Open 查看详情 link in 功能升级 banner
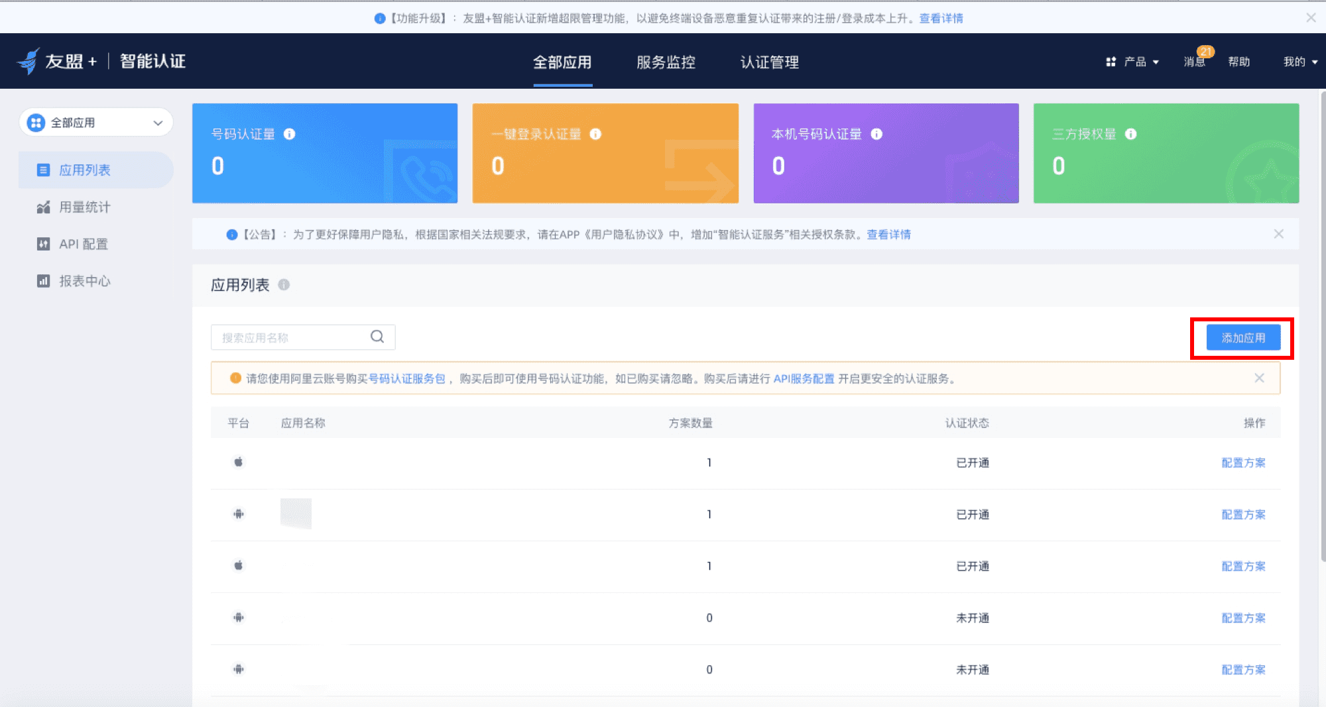The width and height of the screenshot is (1326, 707). pos(941,19)
